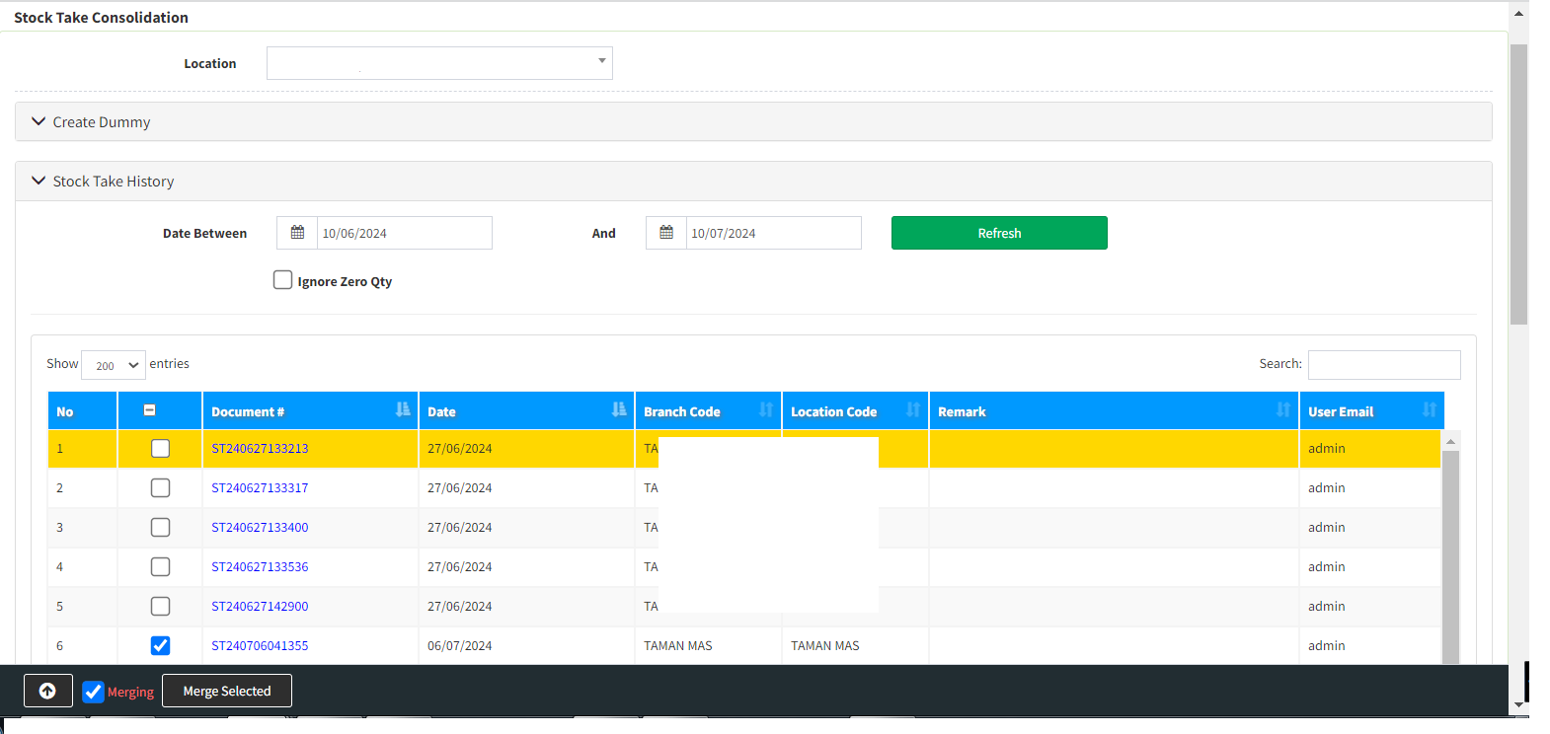Click the scroll-to-top arrow icon
Viewport: 1550px width, 734px height.
[x=47, y=691]
